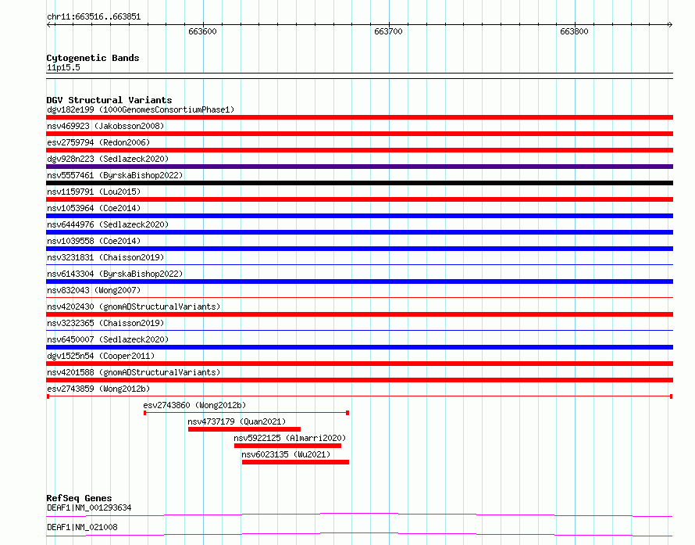Click the black bar of nsv5557461
The height and width of the screenshot is (545, 695).
pyautogui.click(x=359, y=183)
